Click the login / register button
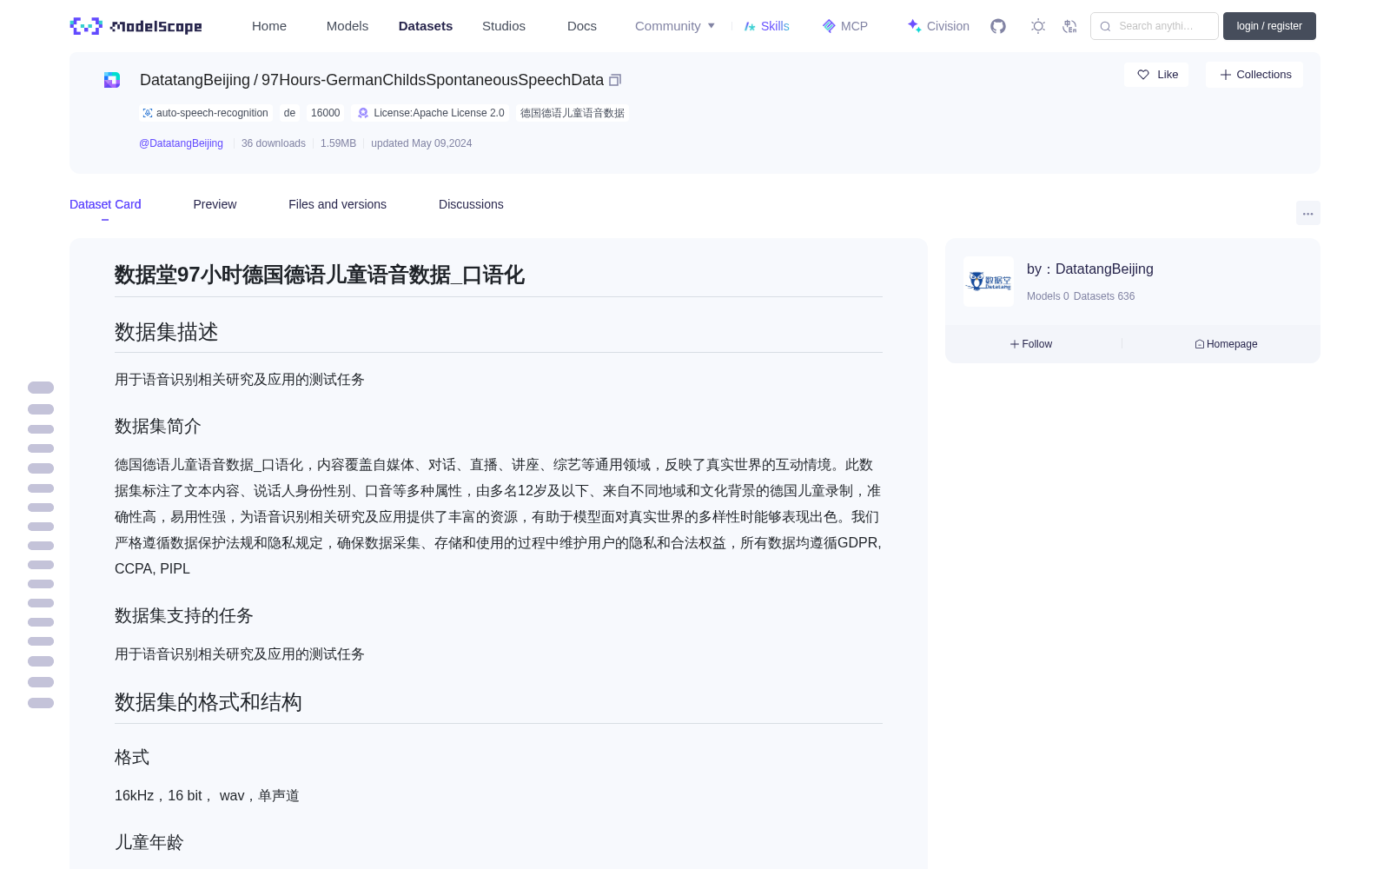Image resolution: width=1390 pixels, height=869 pixels. point(1269,26)
